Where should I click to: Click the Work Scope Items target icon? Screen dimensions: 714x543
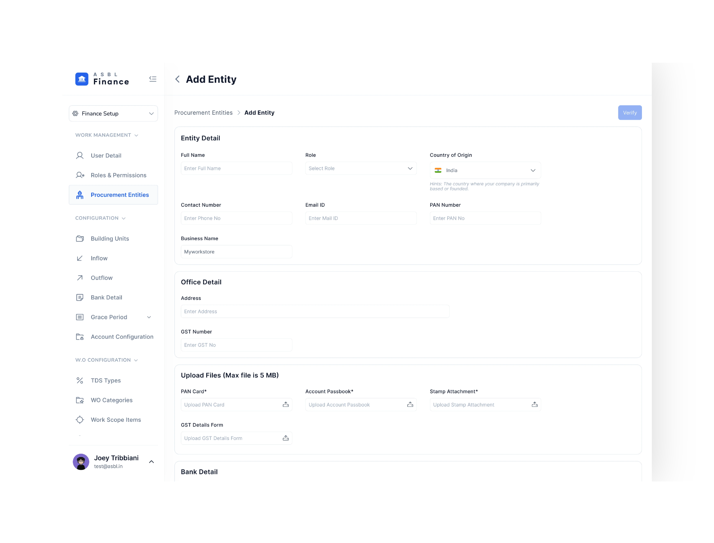coord(80,420)
